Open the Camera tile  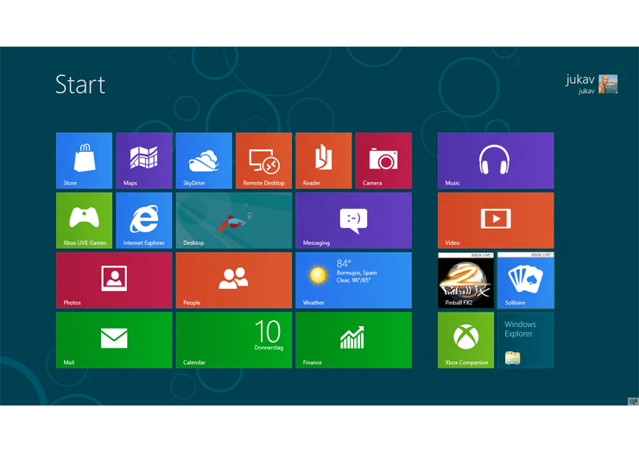(383, 160)
